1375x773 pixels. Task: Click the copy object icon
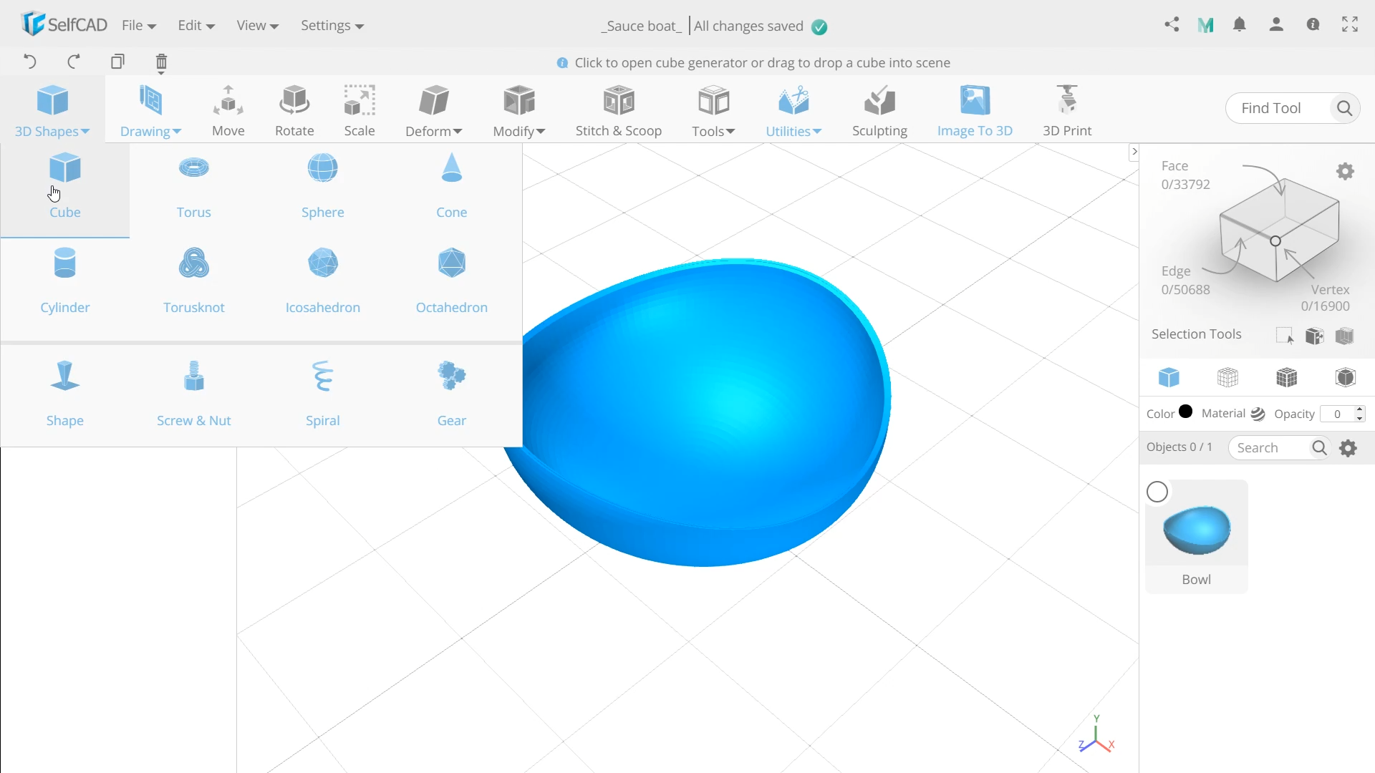pos(117,62)
